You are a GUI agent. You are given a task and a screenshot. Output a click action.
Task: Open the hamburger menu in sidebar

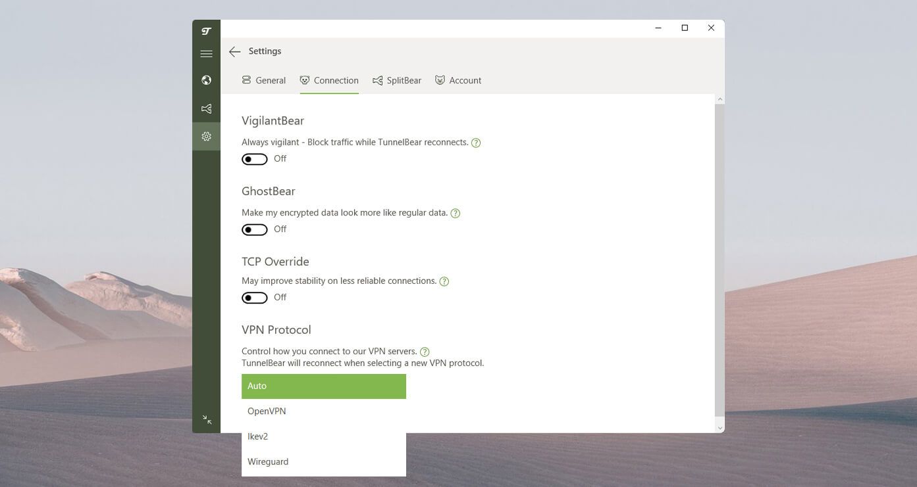click(x=206, y=54)
